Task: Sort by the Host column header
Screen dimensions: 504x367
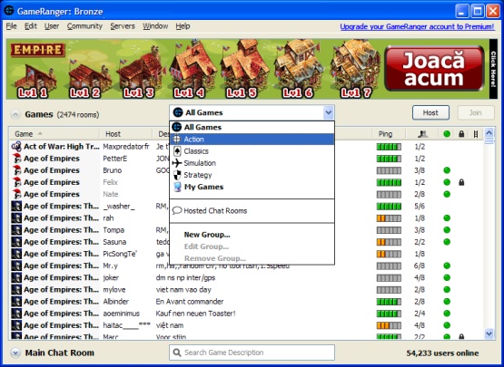Action: (x=125, y=134)
